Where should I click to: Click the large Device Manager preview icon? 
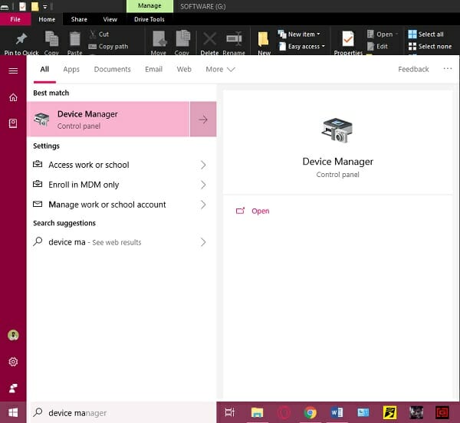(x=337, y=130)
